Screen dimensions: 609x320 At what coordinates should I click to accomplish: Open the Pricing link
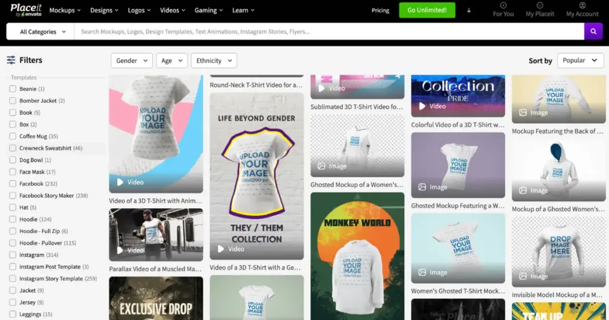380,11
